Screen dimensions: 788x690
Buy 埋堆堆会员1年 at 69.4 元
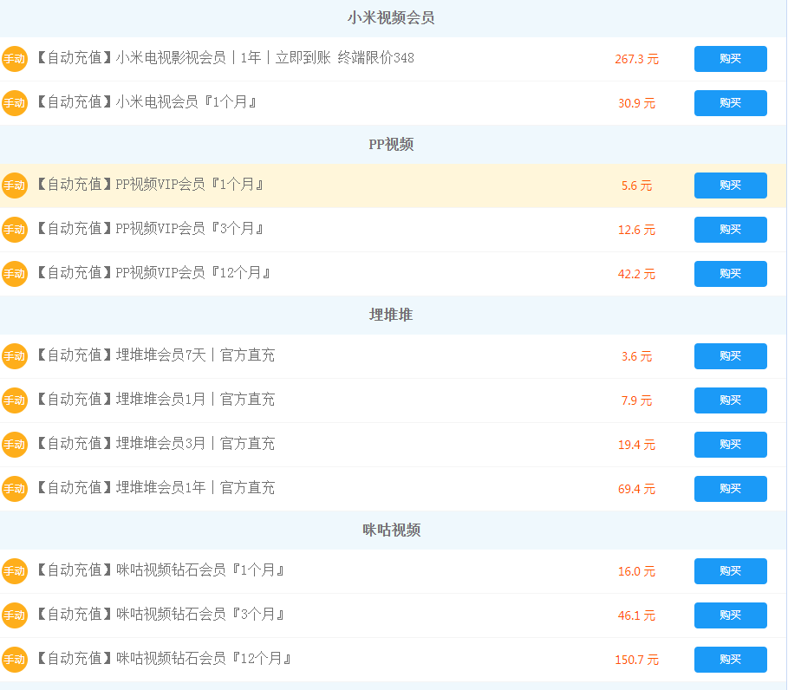[730, 489]
